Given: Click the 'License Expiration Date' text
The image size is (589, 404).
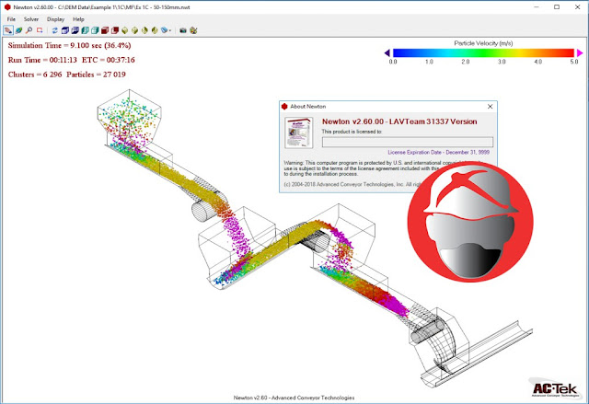Looking at the screenshot, I should coord(439,153).
